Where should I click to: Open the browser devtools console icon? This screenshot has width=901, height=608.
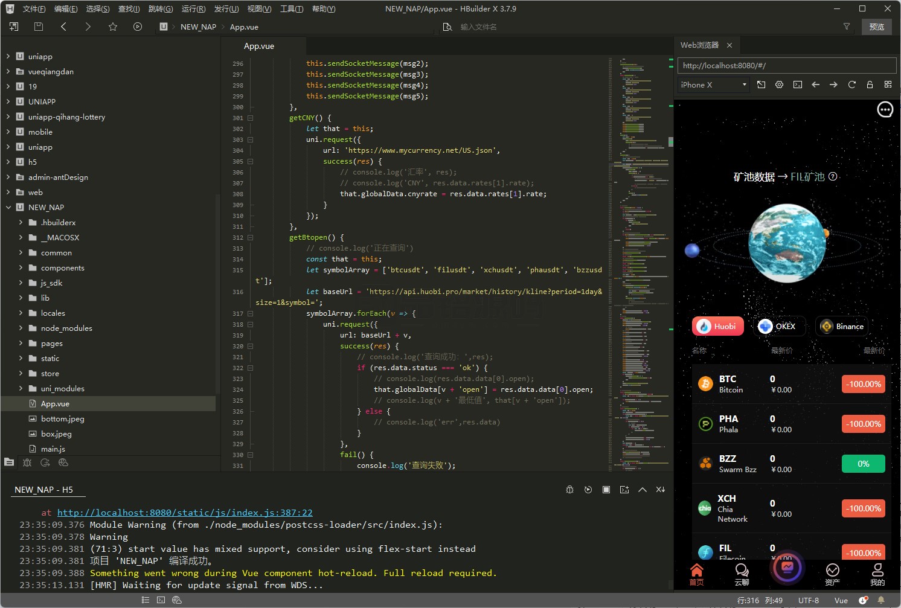coord(798,85)
